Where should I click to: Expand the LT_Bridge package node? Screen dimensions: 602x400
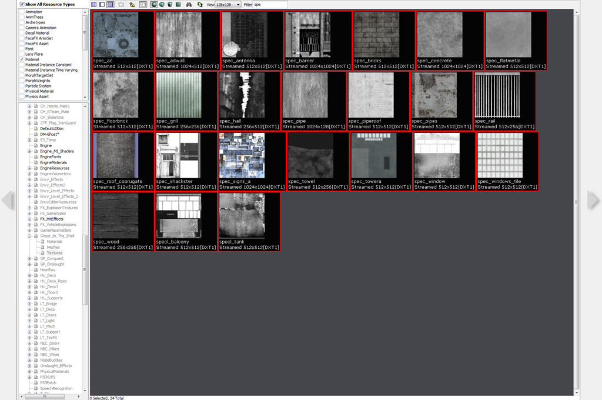(x=29, y=304)
